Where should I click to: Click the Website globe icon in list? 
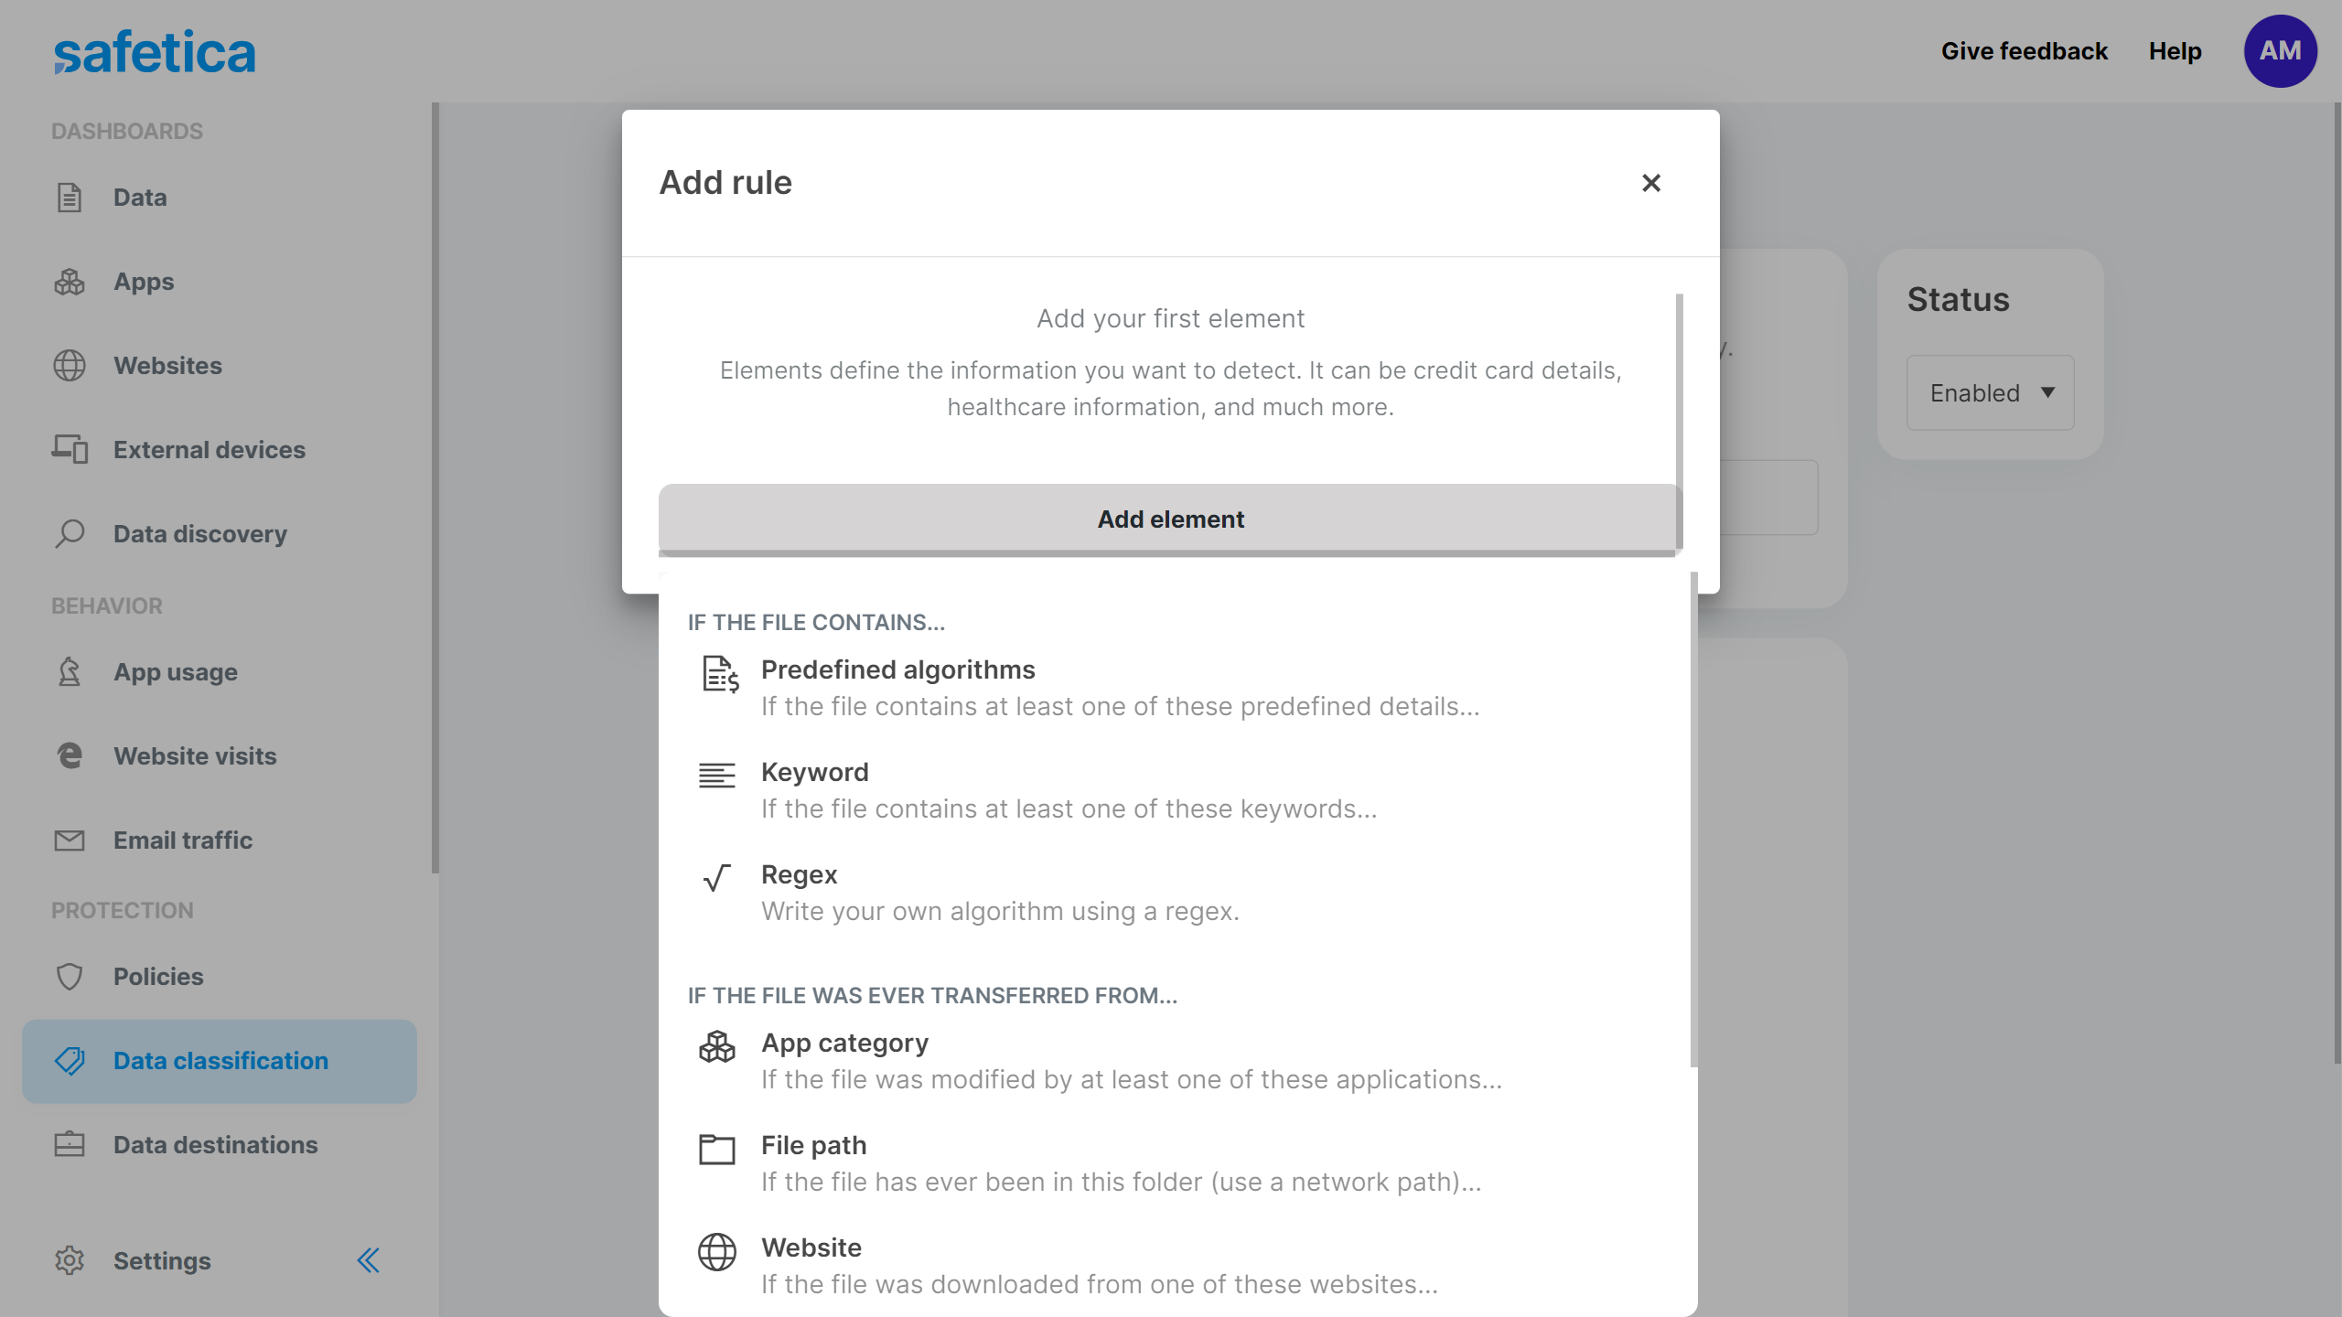716,1251
